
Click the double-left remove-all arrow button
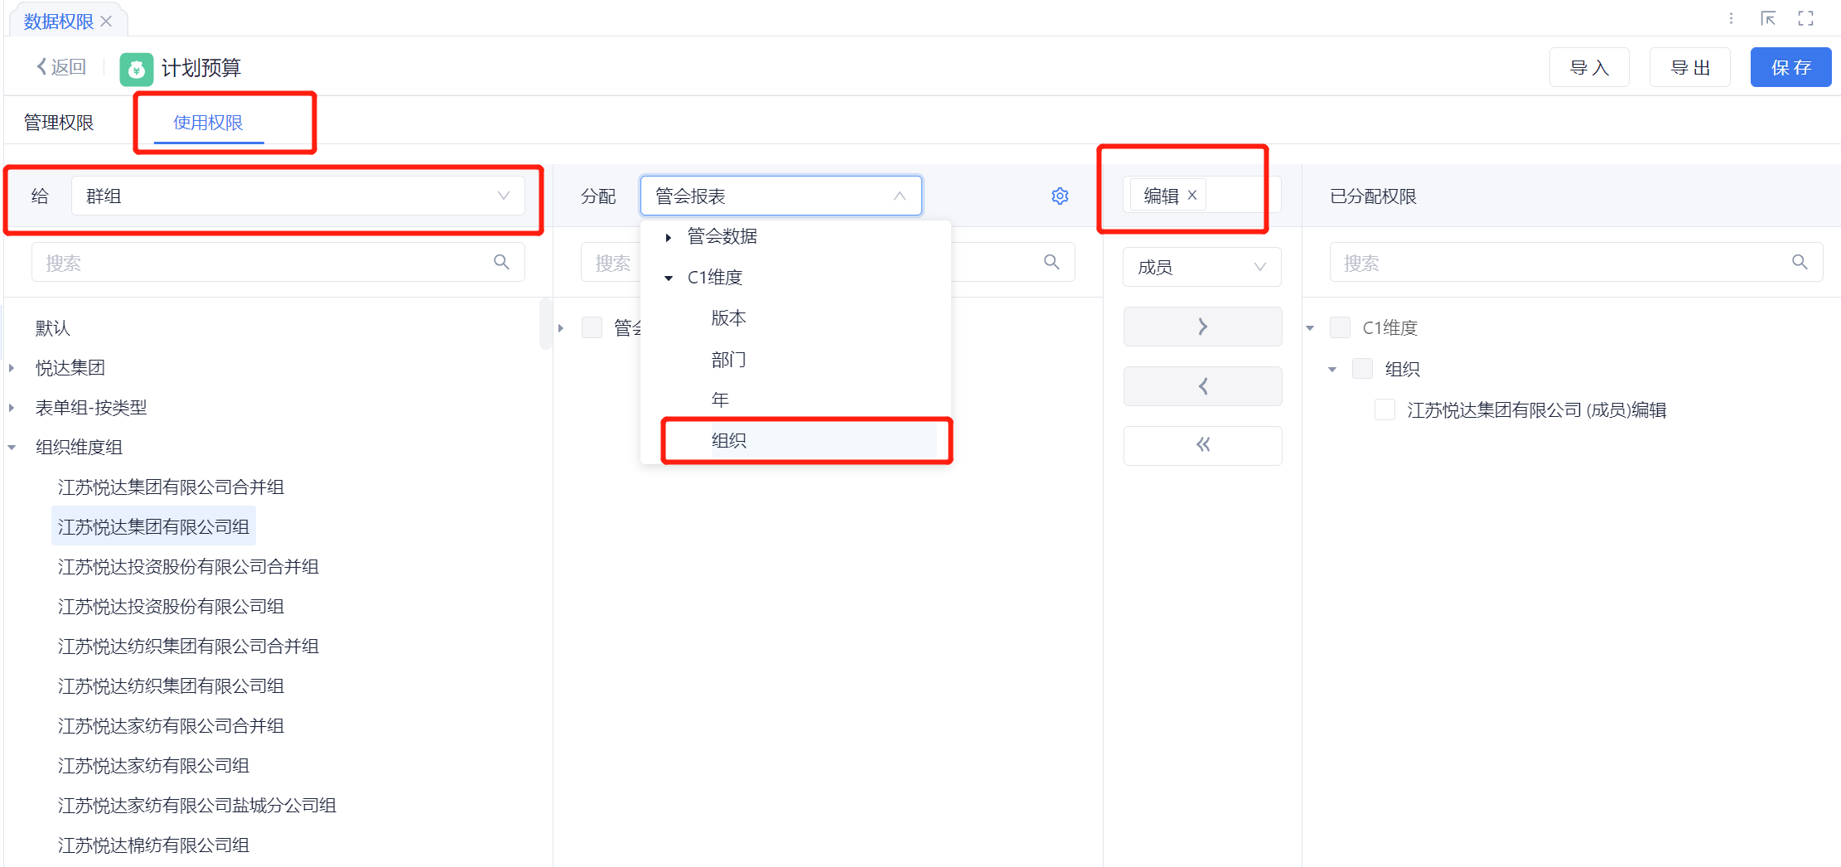tap(1202, 445)
